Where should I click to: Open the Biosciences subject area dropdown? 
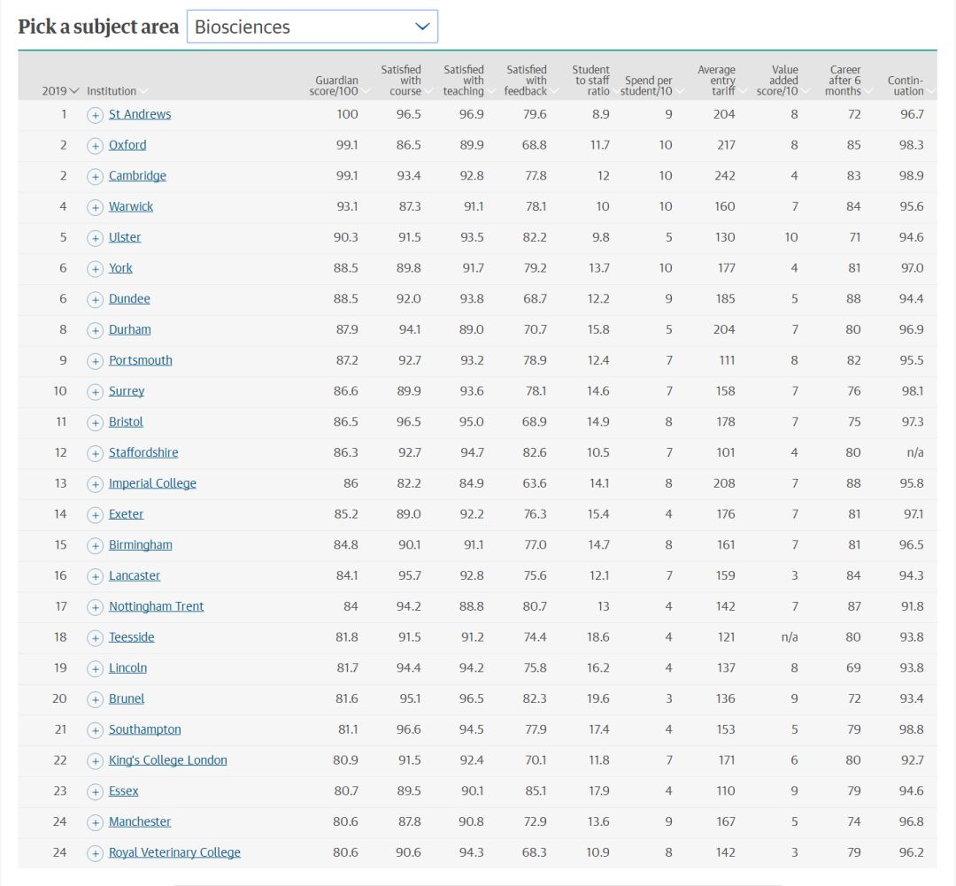pyautogui.click(x=312, y=27)
